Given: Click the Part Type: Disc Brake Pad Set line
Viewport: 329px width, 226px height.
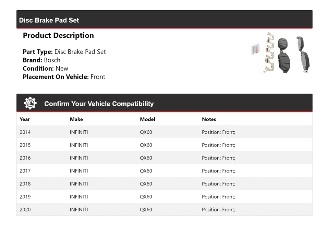Looking at the screenshot, I should tap(64, 52).
